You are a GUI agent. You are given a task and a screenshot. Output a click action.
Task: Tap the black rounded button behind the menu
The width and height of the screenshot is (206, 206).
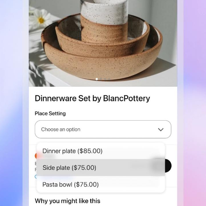pyautogui.click(x=168, y=166)
